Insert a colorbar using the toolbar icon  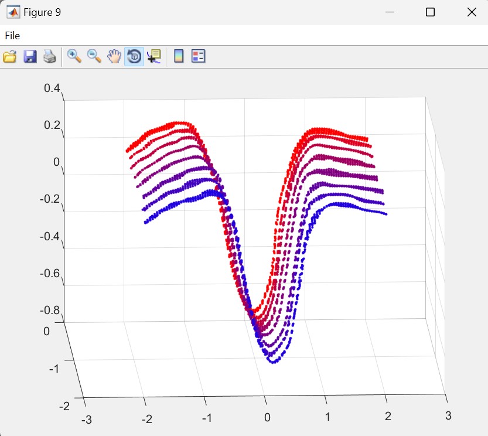(179, 56)
